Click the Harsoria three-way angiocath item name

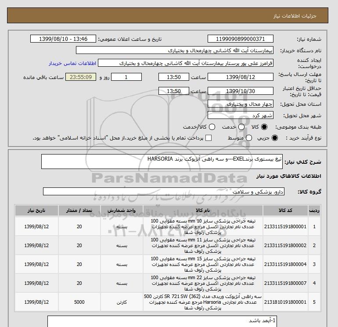click(x=203, y=302)
